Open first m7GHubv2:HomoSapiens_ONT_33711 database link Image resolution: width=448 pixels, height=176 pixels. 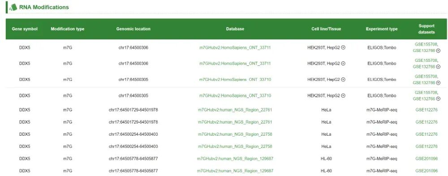pyautogui.click(x=235, y=48)
